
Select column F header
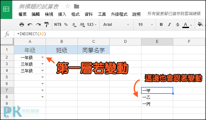pyautogui.click(x=189, y=42)
